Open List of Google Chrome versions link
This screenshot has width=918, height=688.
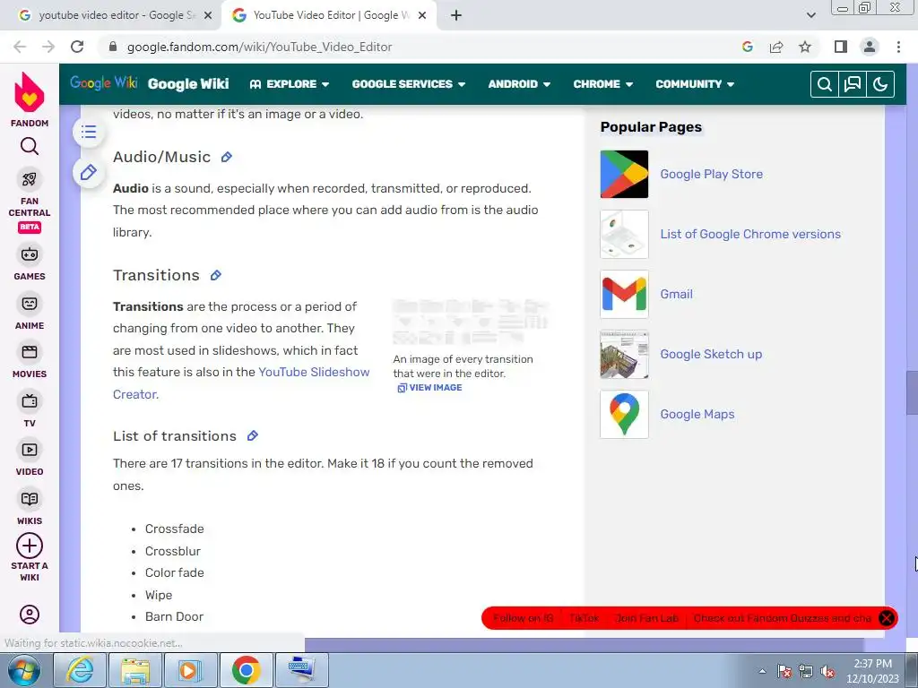click(750, 234)
